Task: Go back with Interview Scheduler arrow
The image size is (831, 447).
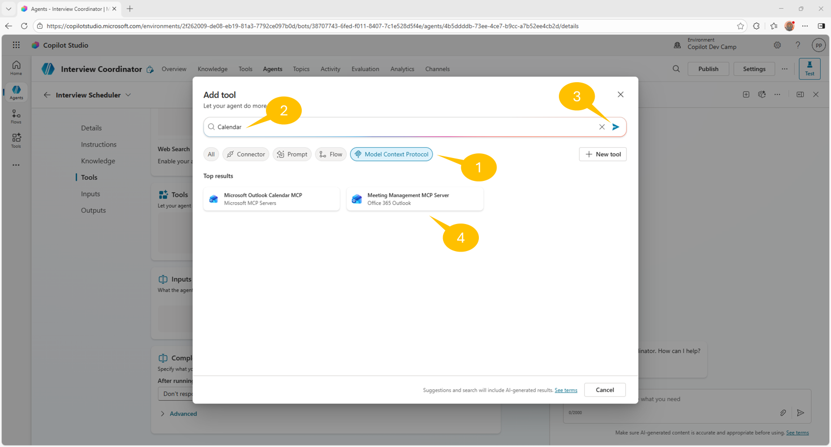Action: (x=47, y=95)
